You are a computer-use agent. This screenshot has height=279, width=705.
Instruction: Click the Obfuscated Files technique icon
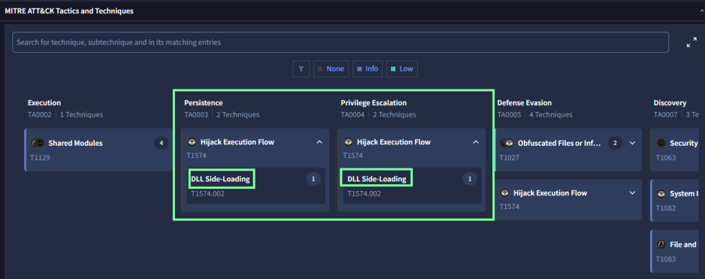point(507,143)
